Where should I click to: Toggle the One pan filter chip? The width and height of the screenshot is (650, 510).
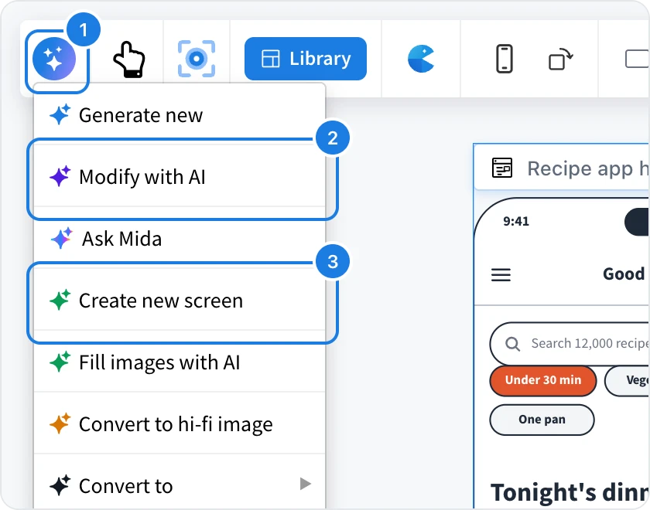542,420
